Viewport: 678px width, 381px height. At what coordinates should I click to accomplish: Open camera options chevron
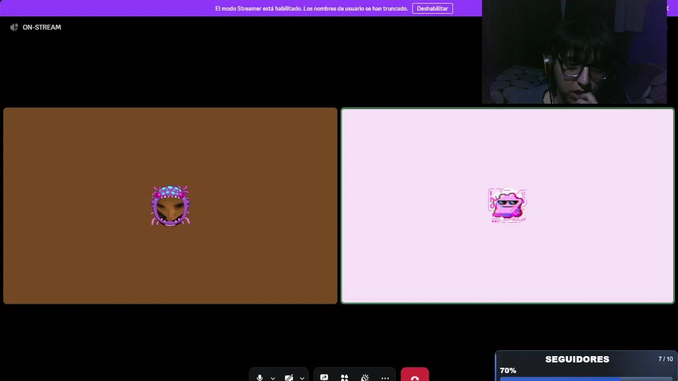[x=302, y=378]
